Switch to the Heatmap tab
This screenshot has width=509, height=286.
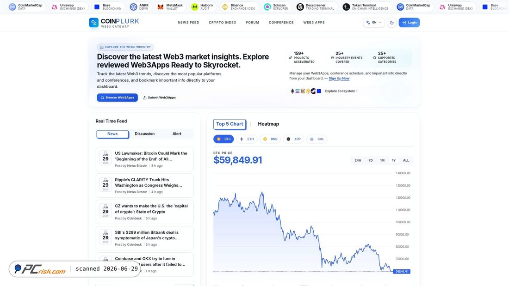pyautogui.click(x=268, y=124)
